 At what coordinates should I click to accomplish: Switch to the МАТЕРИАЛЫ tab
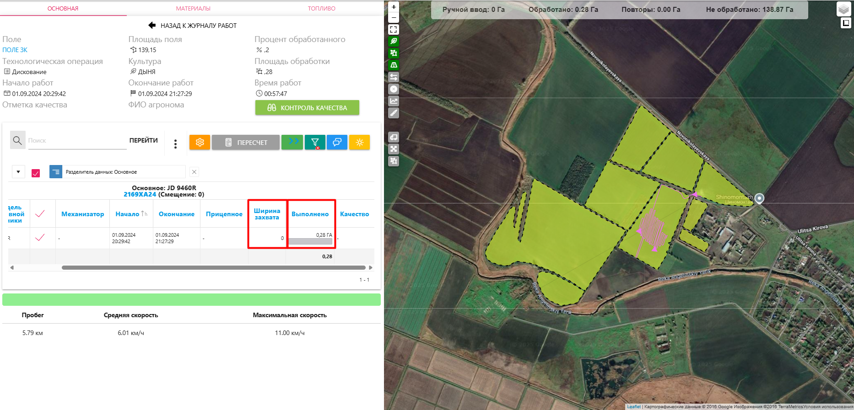click(193, 9)
